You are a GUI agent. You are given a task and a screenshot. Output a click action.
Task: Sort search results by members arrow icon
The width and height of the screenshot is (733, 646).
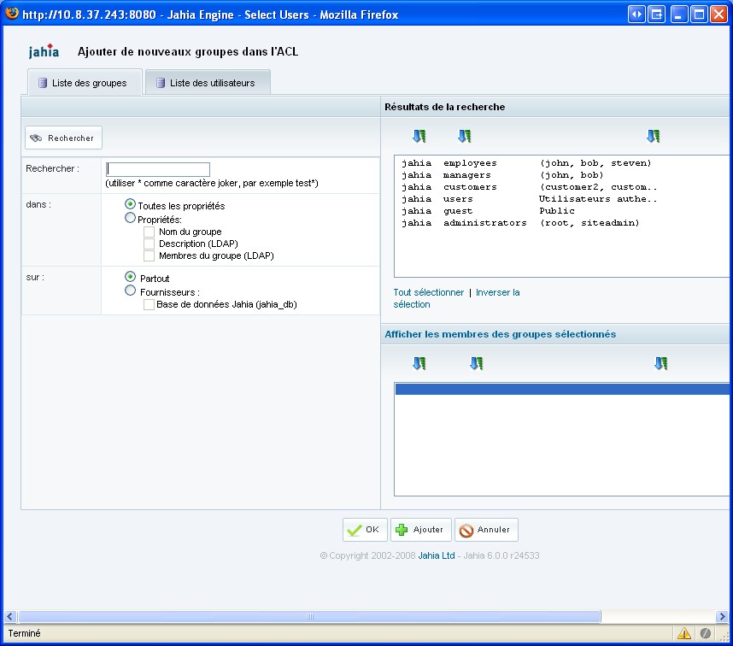pyautogui.click(x=653, y=136)
